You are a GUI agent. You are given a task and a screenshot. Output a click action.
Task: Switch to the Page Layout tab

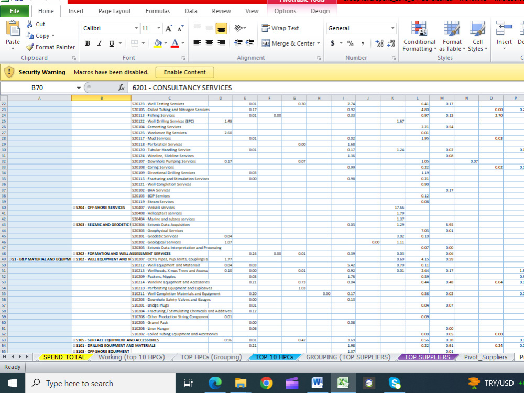114,11
